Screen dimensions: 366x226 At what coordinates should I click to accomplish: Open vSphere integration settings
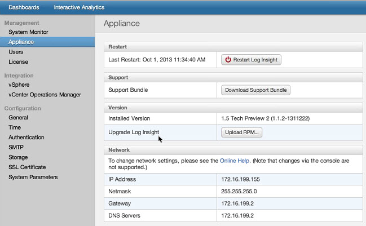tap(19, 85)
